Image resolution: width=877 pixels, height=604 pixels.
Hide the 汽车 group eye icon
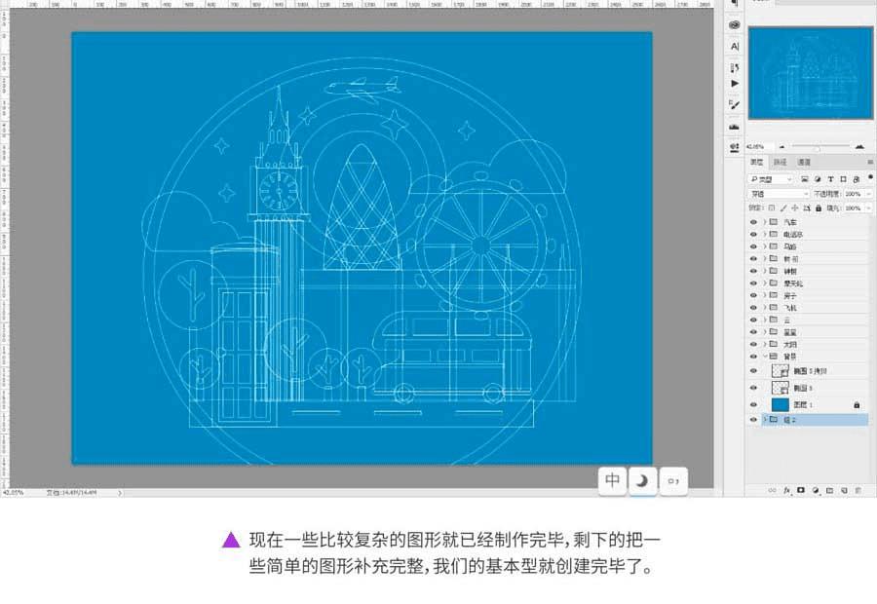[x=753, y=222]
